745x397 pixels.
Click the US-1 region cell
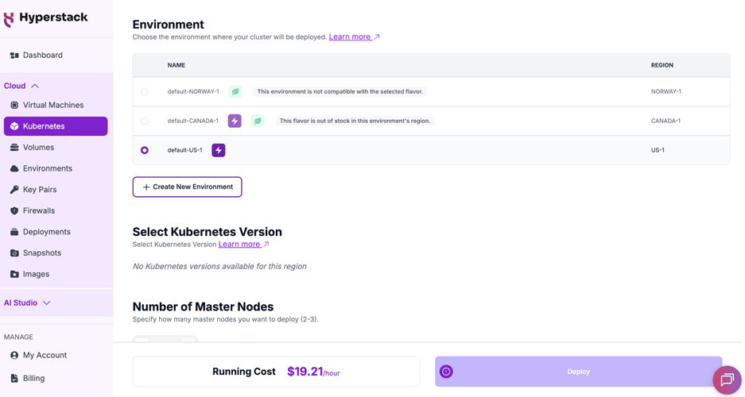tap(658, 150)
